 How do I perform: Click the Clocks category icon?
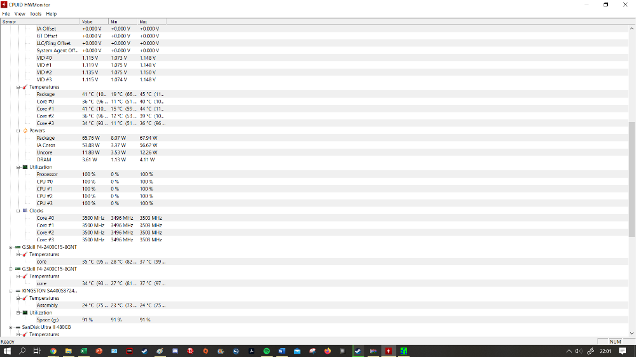coord(25,211)
